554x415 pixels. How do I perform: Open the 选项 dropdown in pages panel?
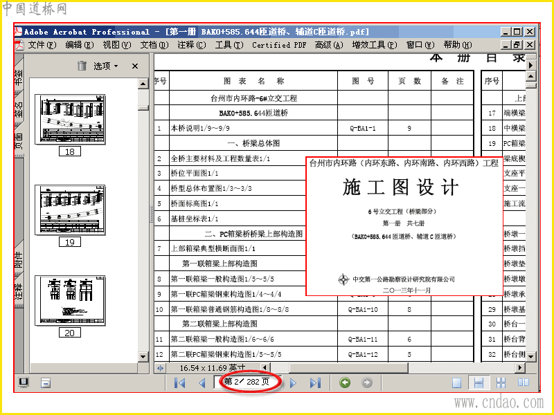pos(106,66)
